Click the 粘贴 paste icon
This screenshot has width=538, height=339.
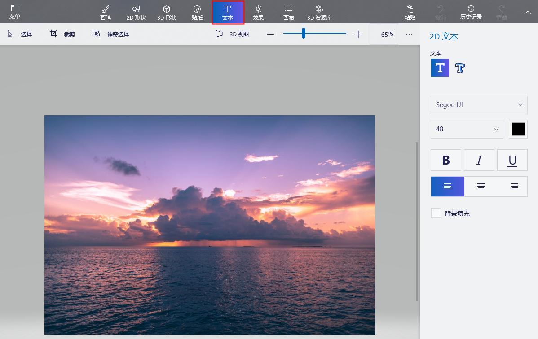coord(410,13)
